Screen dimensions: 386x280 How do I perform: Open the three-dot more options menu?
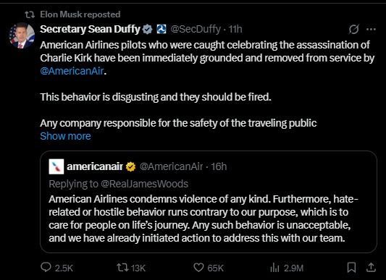point(371,29)
